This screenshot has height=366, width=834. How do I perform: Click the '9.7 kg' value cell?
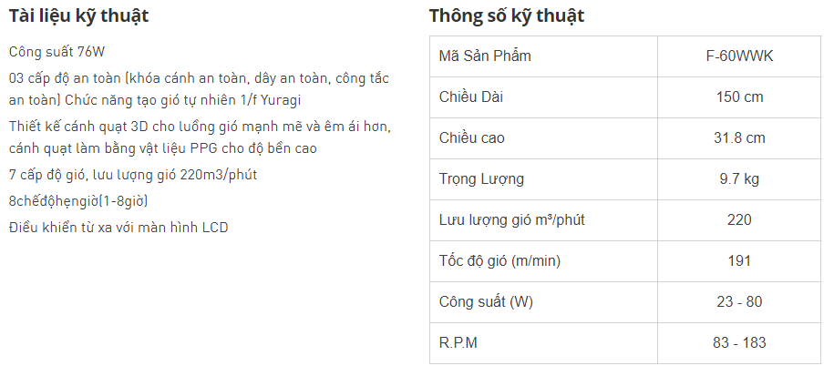click(x=739, y=179)
